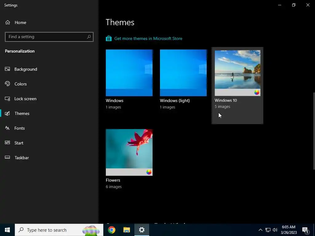
Task: Apply the Flowers theme thumbnail
Action: click(129, 152)
